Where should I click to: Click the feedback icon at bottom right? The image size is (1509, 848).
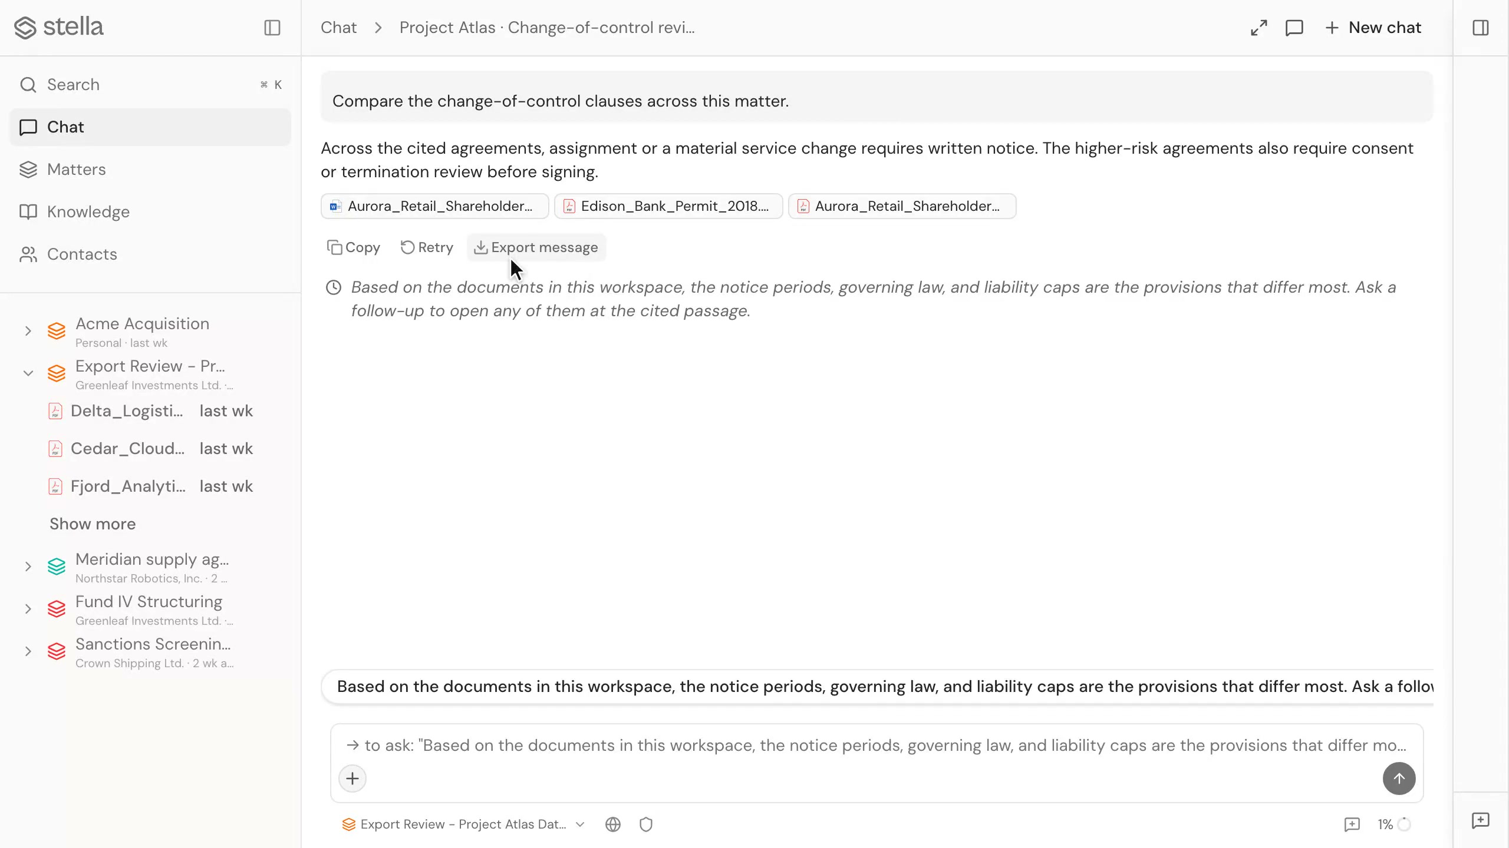click(1480, 820)
